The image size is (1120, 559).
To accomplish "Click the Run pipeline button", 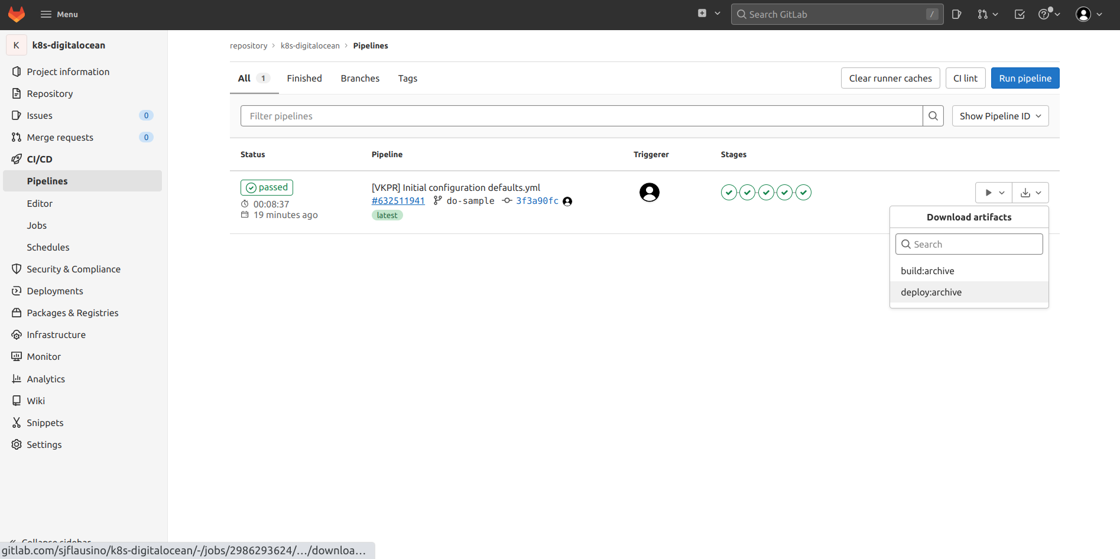I will click(1025, 78).
